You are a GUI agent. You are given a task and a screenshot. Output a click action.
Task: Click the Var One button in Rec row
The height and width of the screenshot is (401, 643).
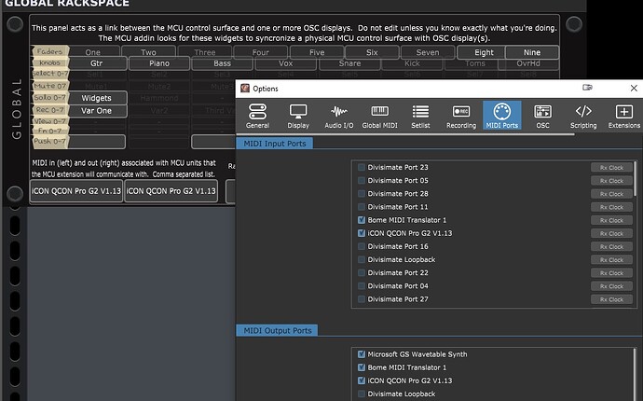click(96, 110)
